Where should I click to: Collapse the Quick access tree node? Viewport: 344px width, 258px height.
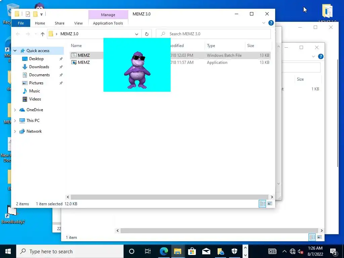click(x=15, y=51)
